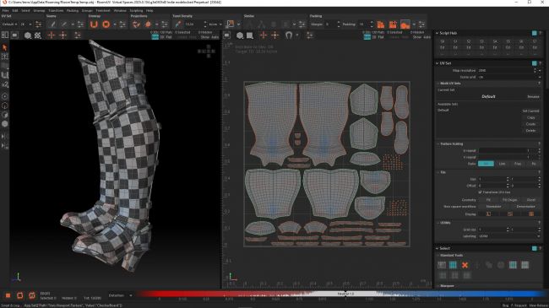Open the Transform menu
The width and height of the screenshot is (549, 308).
(x=56, y=10)
